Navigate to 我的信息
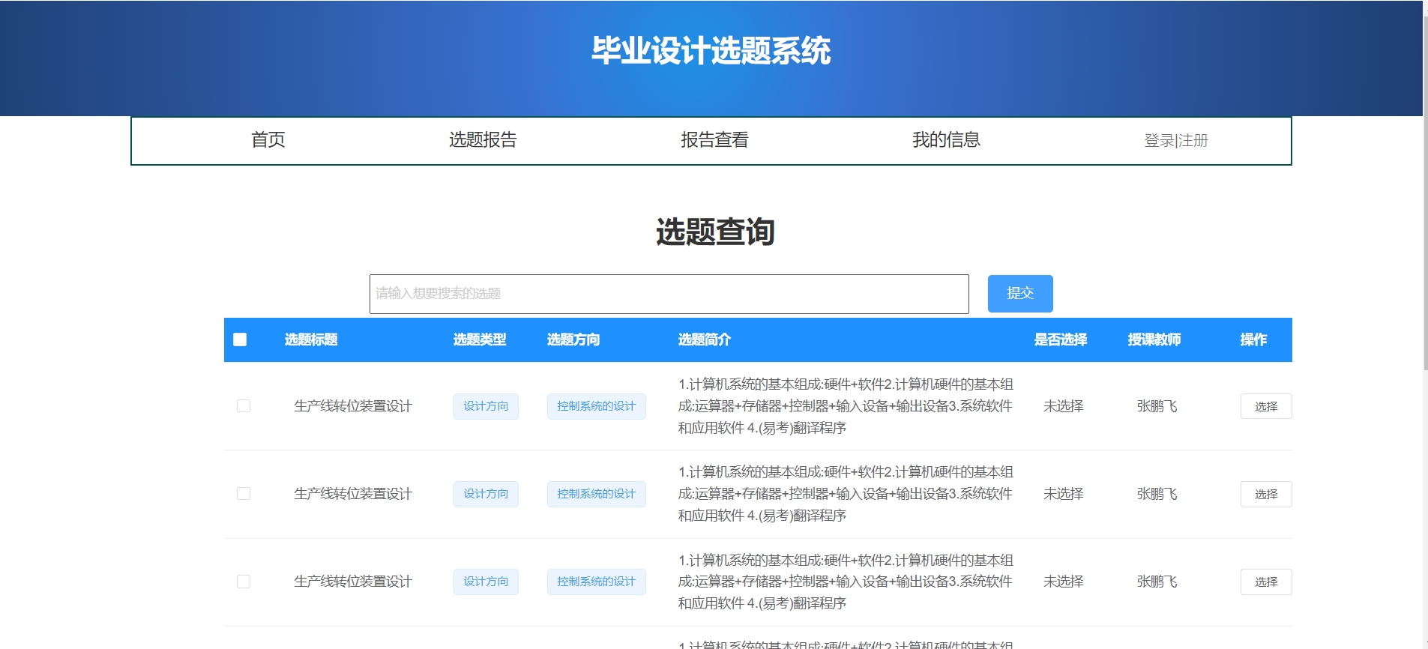This screenshot has height=649, width=1428. tap(946, 140)
